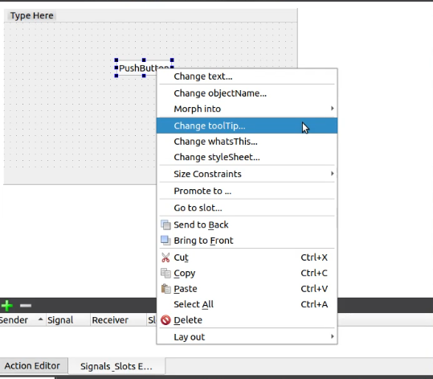Switch to Signals_Slots E... tab

[x=116, y=366]
